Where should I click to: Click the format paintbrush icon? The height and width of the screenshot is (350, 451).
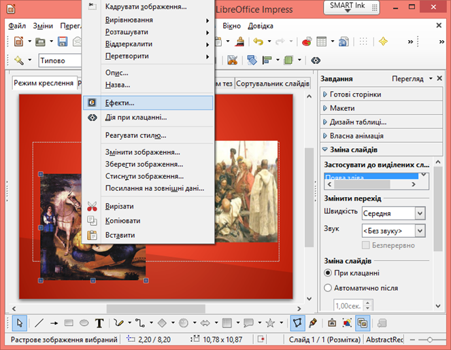pos(239,41)
